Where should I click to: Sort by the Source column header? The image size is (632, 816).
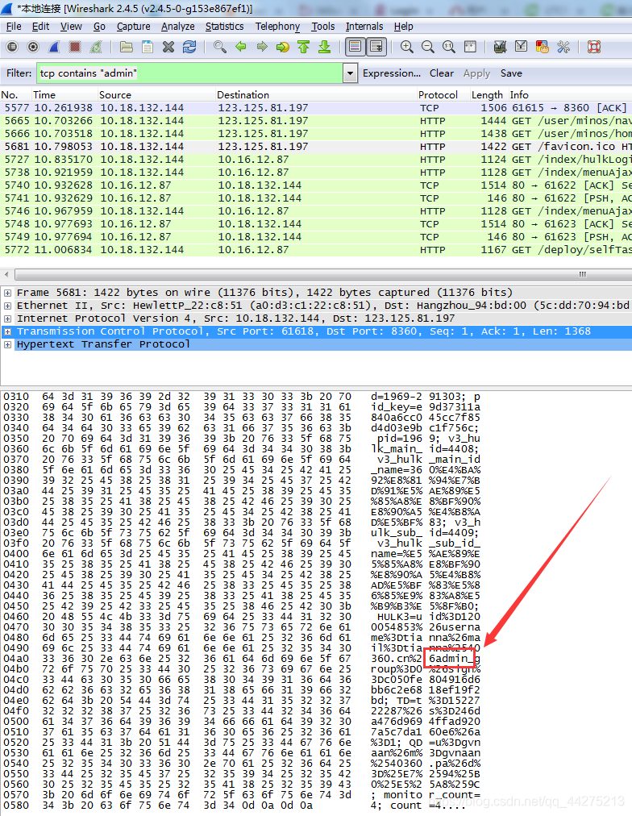coord(156,94)
